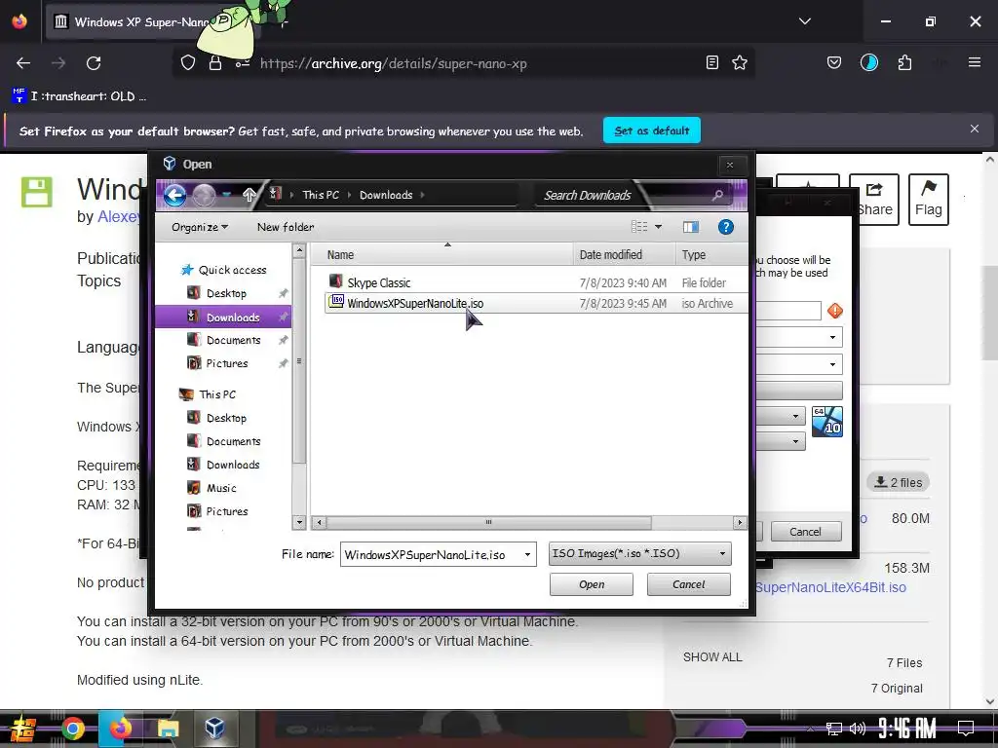
Task: Select Desktop under Quick access
Action: (x=226, y=293)
